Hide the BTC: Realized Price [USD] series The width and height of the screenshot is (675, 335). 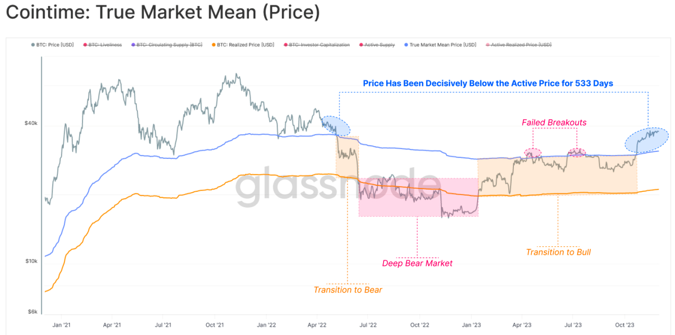245,45
